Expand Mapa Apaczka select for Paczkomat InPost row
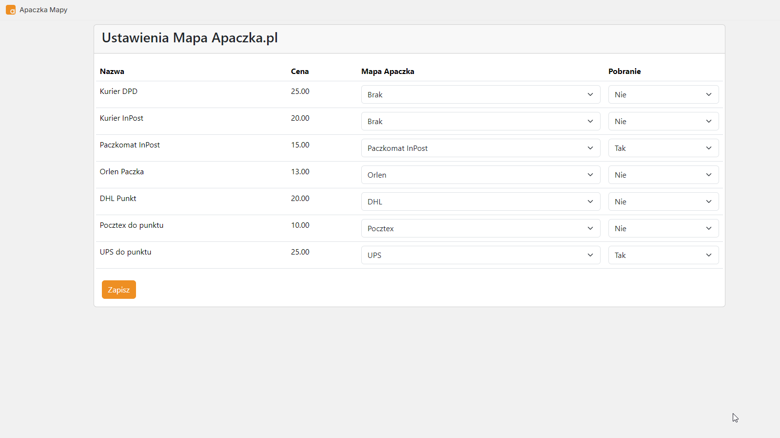Image resolution: width=780 pixels, height=438 pixels. point(481,148)
